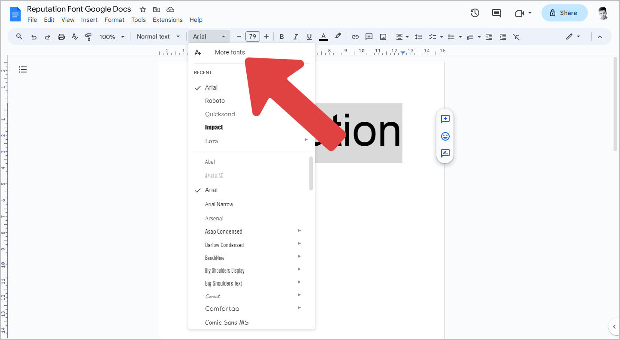Open More fonts
Screen dimensions: 620x340
coord(230,52)
